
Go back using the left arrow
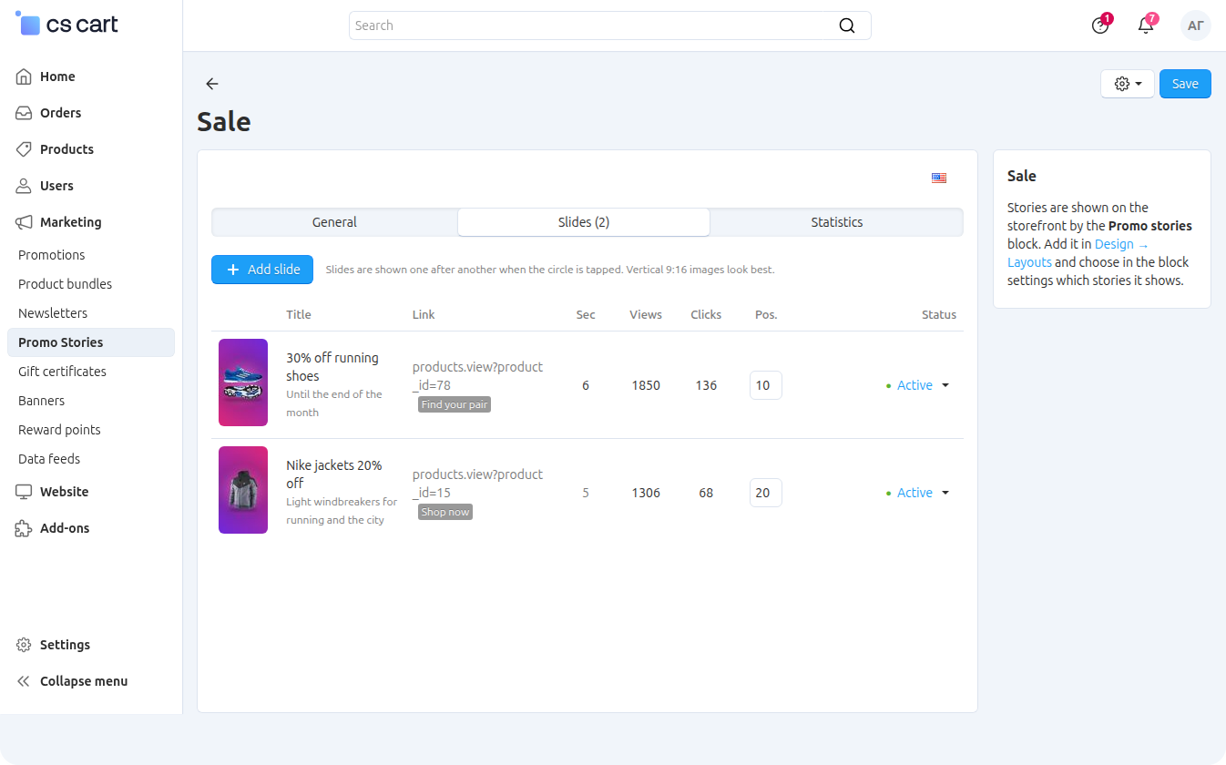212,84
